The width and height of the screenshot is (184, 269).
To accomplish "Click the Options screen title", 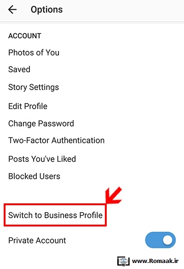I will 46,9.
